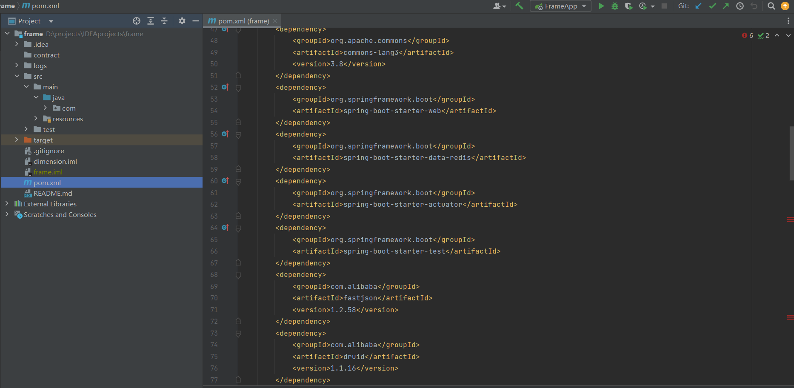
Task: Click the editor vertical scrollbar thumb
Action: (x=791, y=153)
